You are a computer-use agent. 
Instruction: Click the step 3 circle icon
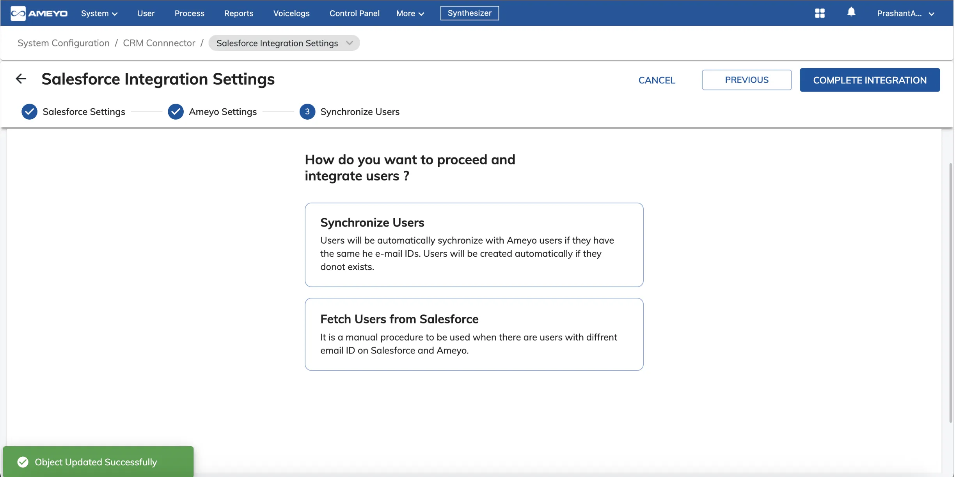click(x=307, y=112)
